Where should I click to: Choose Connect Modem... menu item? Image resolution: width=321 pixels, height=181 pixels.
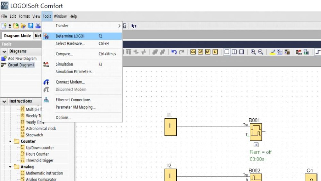[82, 82]
